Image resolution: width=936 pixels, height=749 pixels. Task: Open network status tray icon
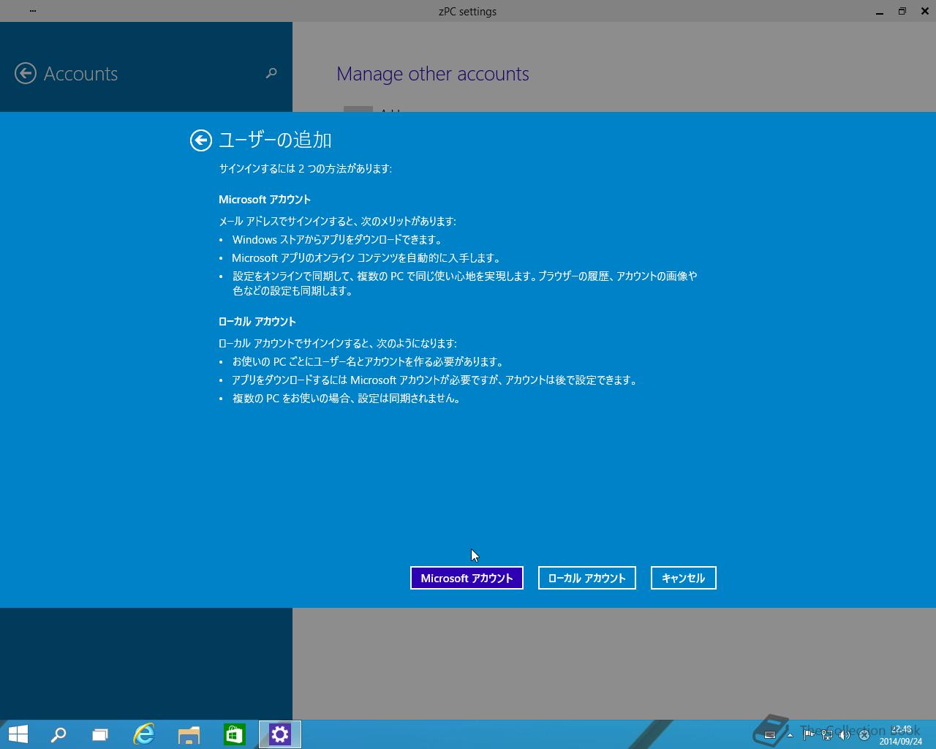[827, 735]
